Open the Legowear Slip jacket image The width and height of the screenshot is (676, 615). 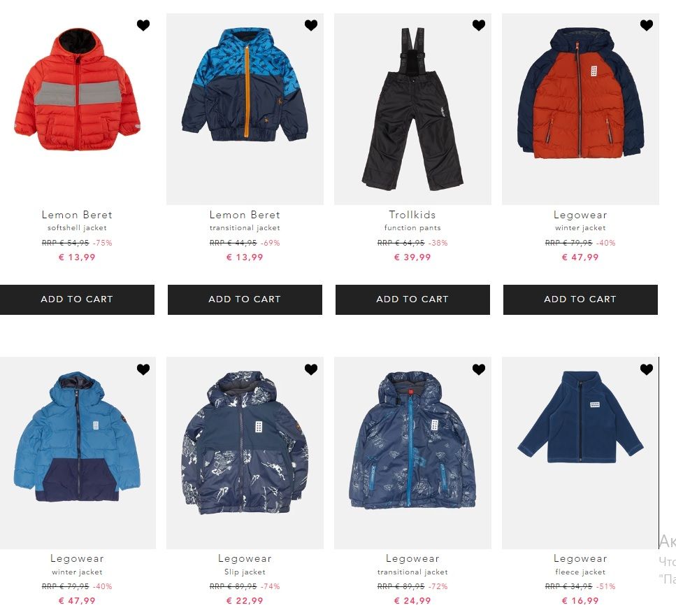(x=245, y=453)
